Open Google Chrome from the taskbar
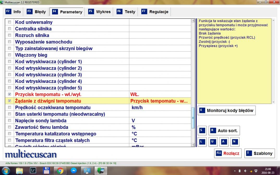Screen dimensions: 280x175 click(60, 171)
